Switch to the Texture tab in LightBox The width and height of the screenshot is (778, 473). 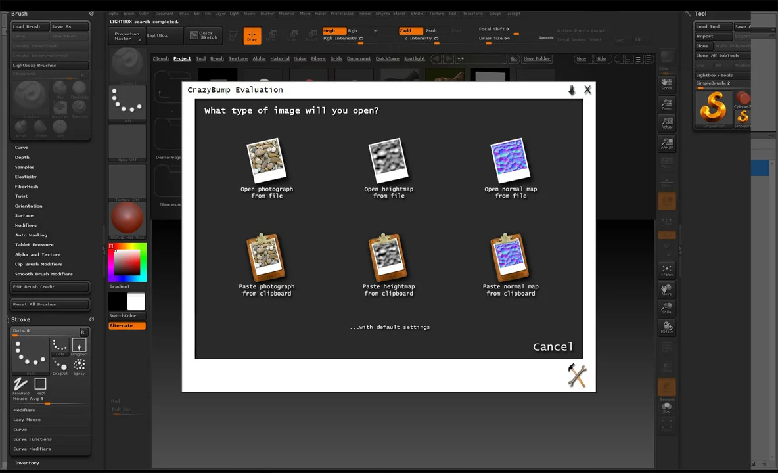pos(238,58)
